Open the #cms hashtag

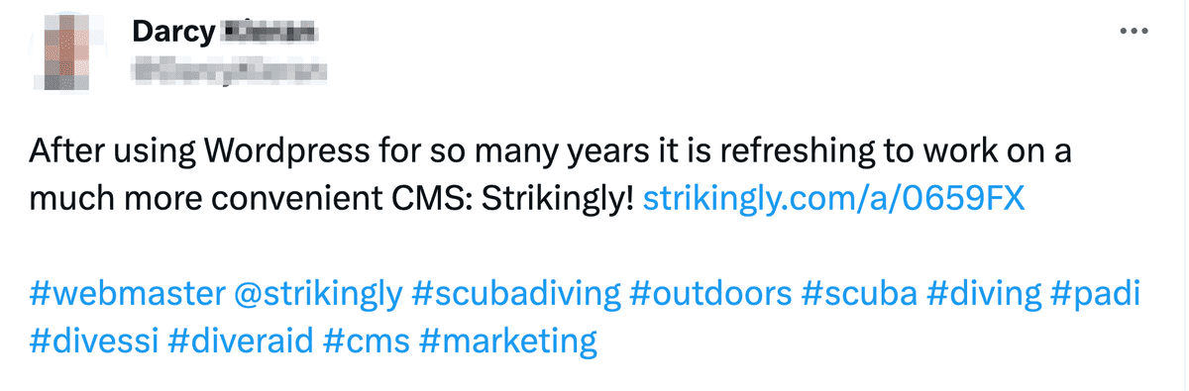(367, 342)
